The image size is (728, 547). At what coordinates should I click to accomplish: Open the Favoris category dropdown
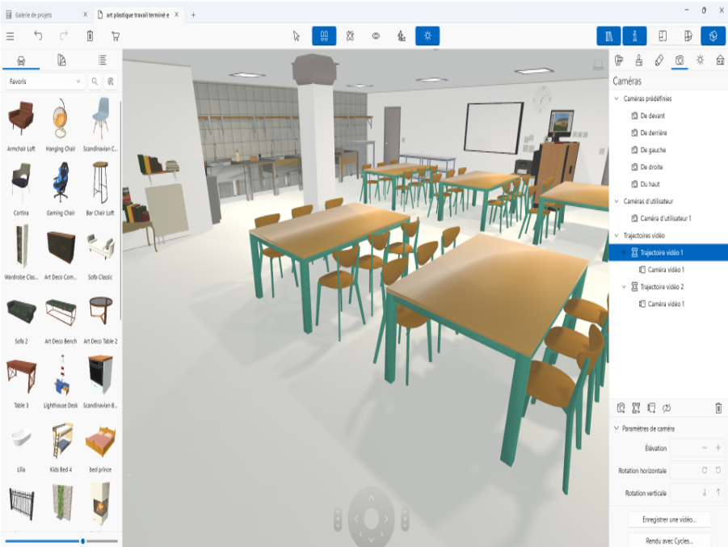[43, 82]
